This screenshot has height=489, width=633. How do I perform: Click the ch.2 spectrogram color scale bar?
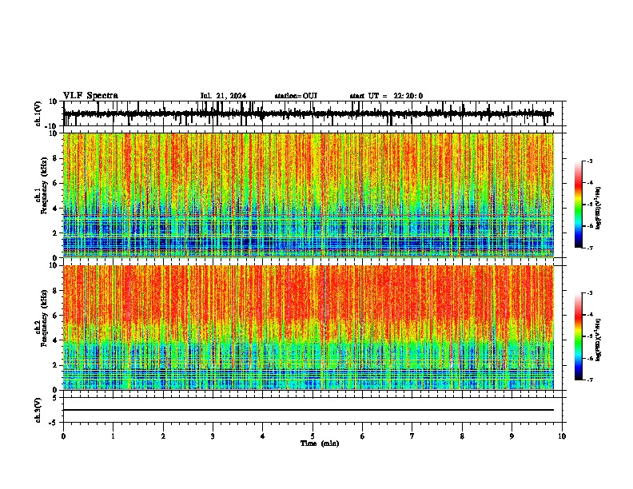pos(579,336)
